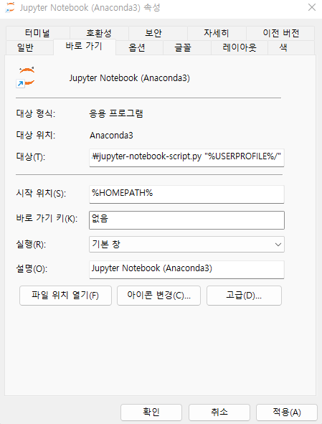Viewport: 322px width, 424px height.
Task: Open the 보안 tab
Action: 158,33
